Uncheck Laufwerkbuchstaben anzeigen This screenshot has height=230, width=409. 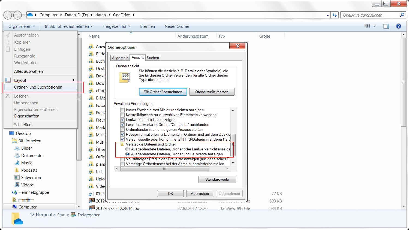tap(122, 120)
